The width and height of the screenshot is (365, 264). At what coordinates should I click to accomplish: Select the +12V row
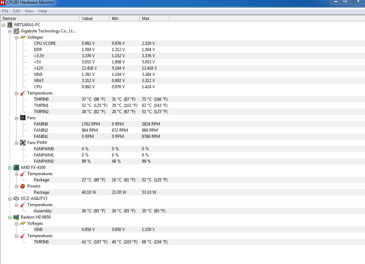(199, 68)
